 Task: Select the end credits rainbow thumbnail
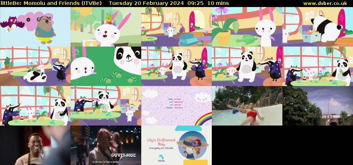pyautogui.click(x=176, y=106)
